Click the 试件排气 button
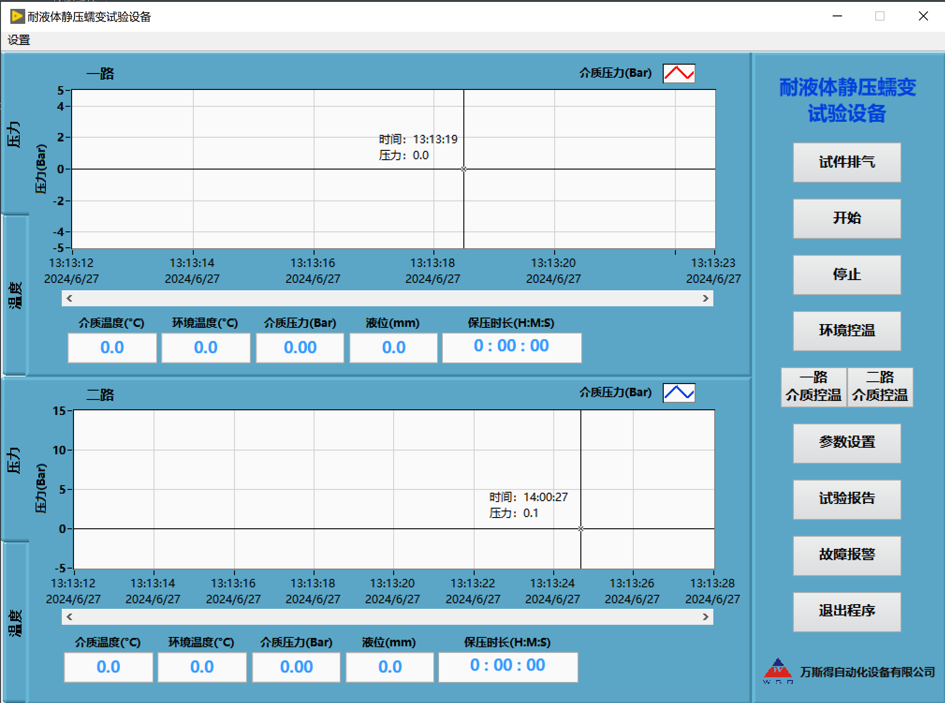945x703 pixels. tap(847, 162)
